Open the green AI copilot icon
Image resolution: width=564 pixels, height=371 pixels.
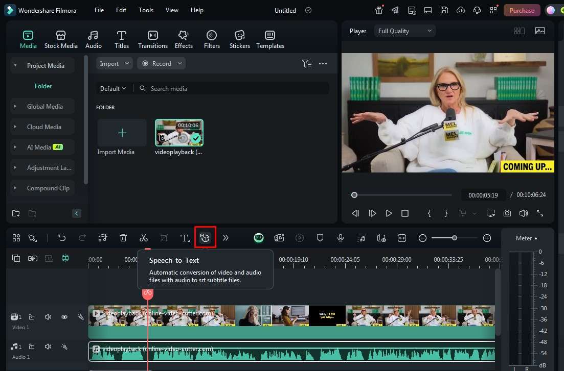(x=259, y=238)
